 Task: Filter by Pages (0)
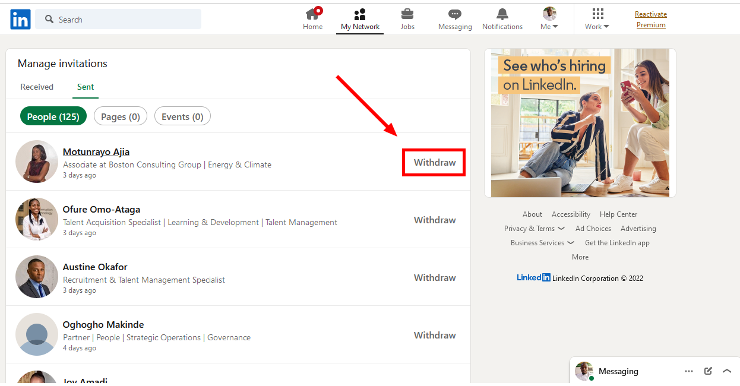pos(121,116)
